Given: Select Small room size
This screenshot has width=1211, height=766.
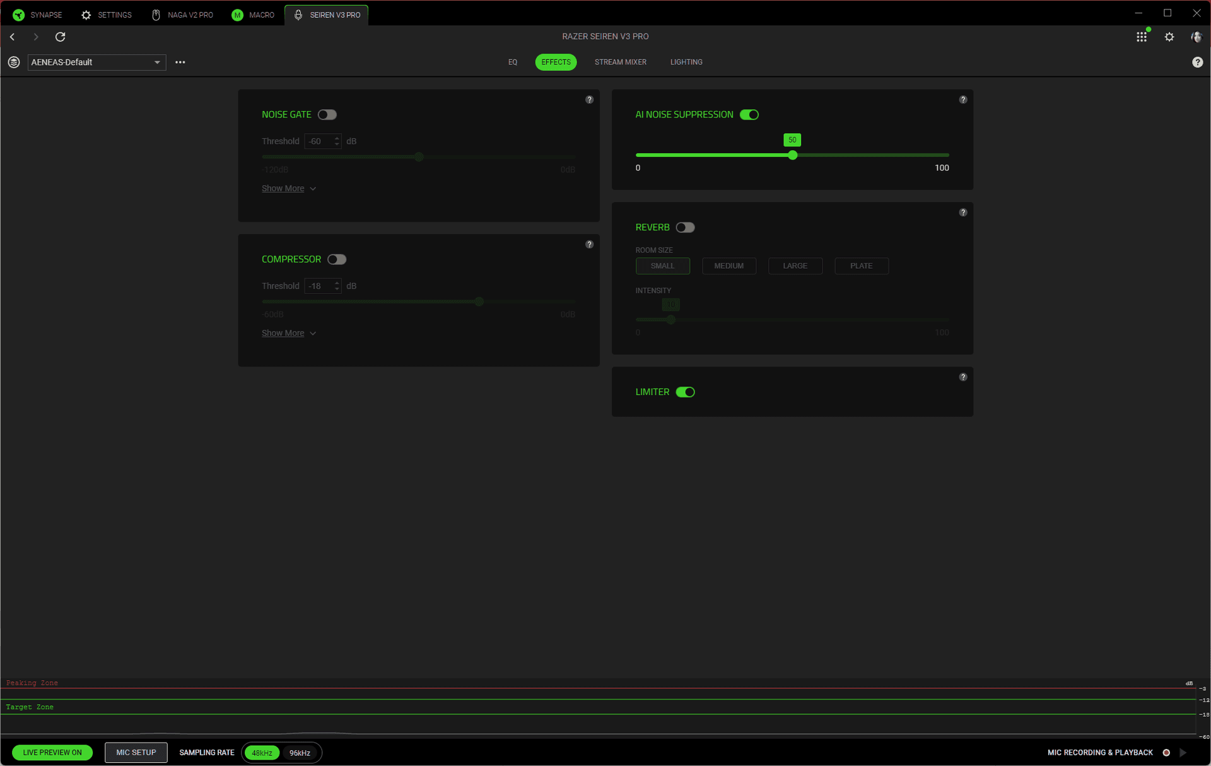Looking at the screenshot, I should click(x=663, y=266).
